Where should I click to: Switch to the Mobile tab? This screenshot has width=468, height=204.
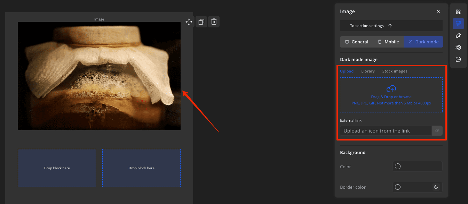388,42
